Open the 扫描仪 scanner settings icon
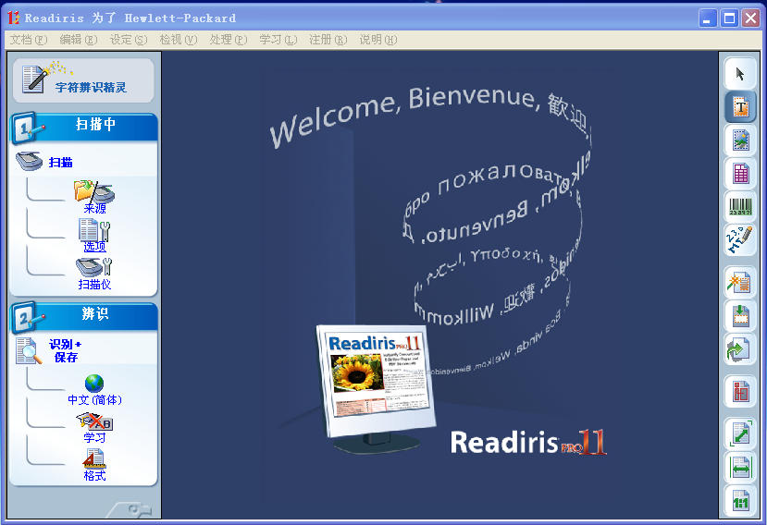The image size is (767, 525). click(x=94, y=267)
